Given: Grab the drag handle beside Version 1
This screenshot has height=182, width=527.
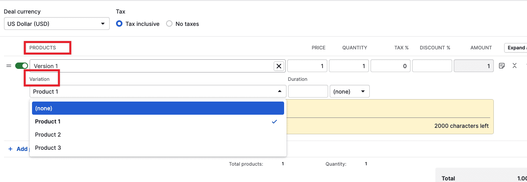Looking at the screenshot, I should pos(9,66).
